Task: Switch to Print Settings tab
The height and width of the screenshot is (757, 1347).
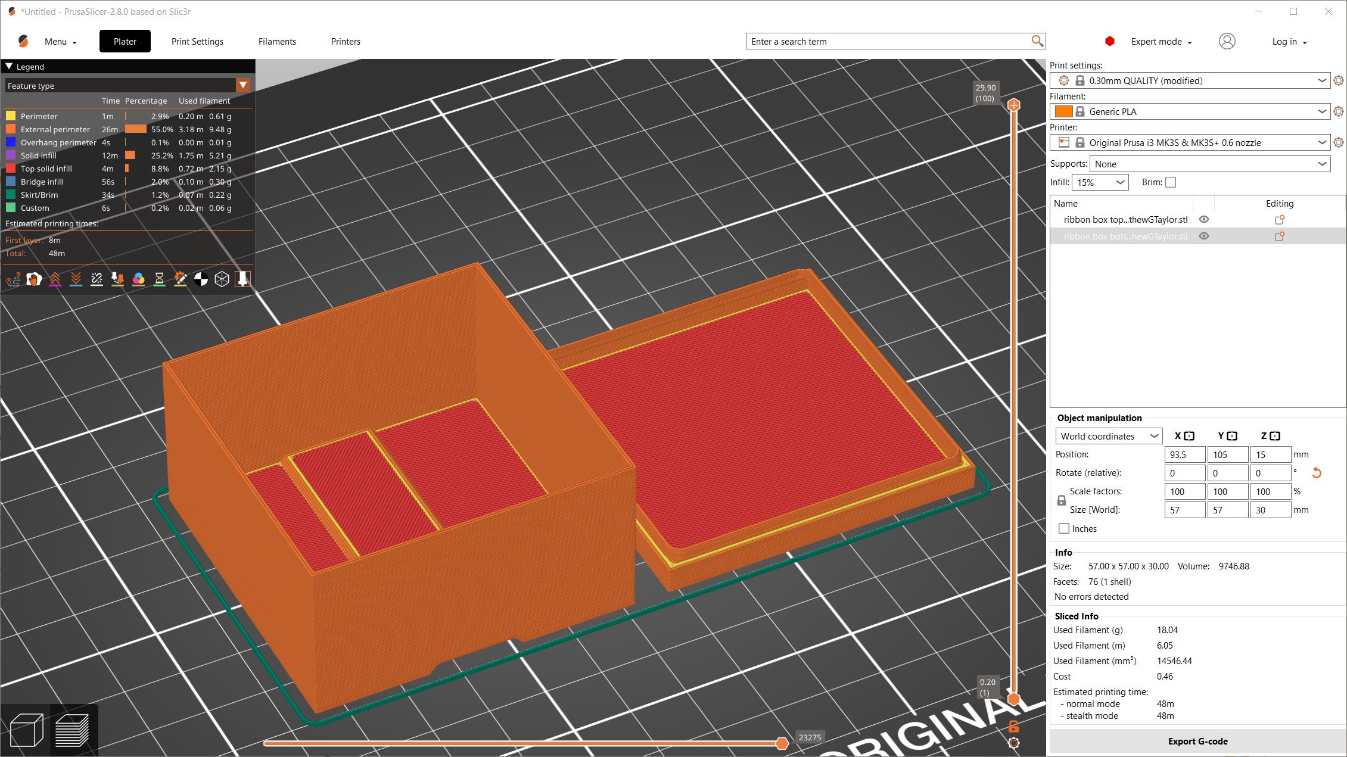Action: point(197,41)
